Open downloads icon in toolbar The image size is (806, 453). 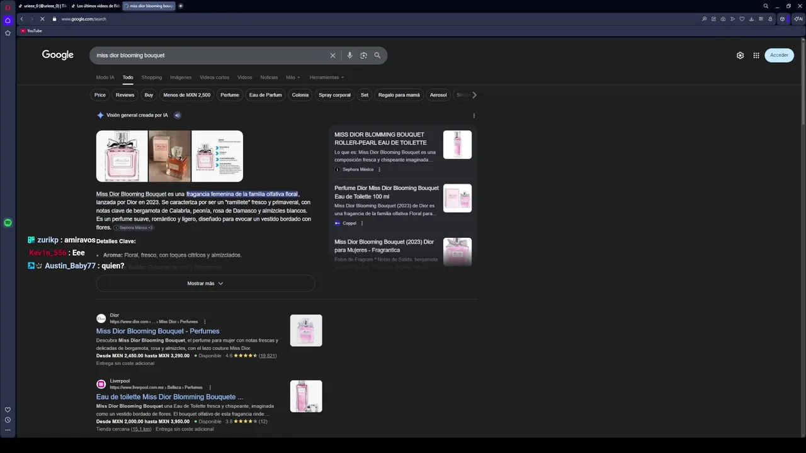(751, 19)
